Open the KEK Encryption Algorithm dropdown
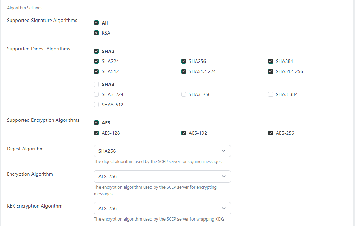Viewport: 355px width, 226px height. [162, 208]
